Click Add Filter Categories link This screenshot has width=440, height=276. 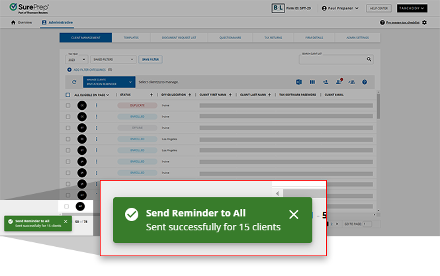tap(89, 69)
